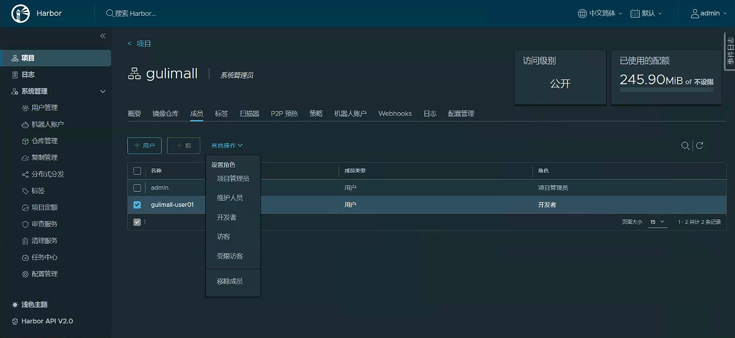Refresh the members list
The width and height of the screenshot is (735, 338).
700,146
